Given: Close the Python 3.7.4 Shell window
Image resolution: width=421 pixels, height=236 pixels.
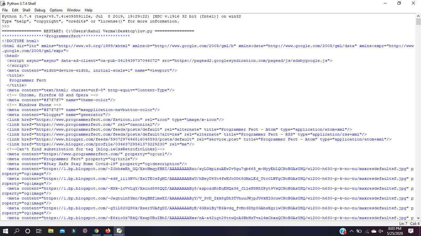Looking at the screenshot, I should pyautogui.click(x=413, y=3).
